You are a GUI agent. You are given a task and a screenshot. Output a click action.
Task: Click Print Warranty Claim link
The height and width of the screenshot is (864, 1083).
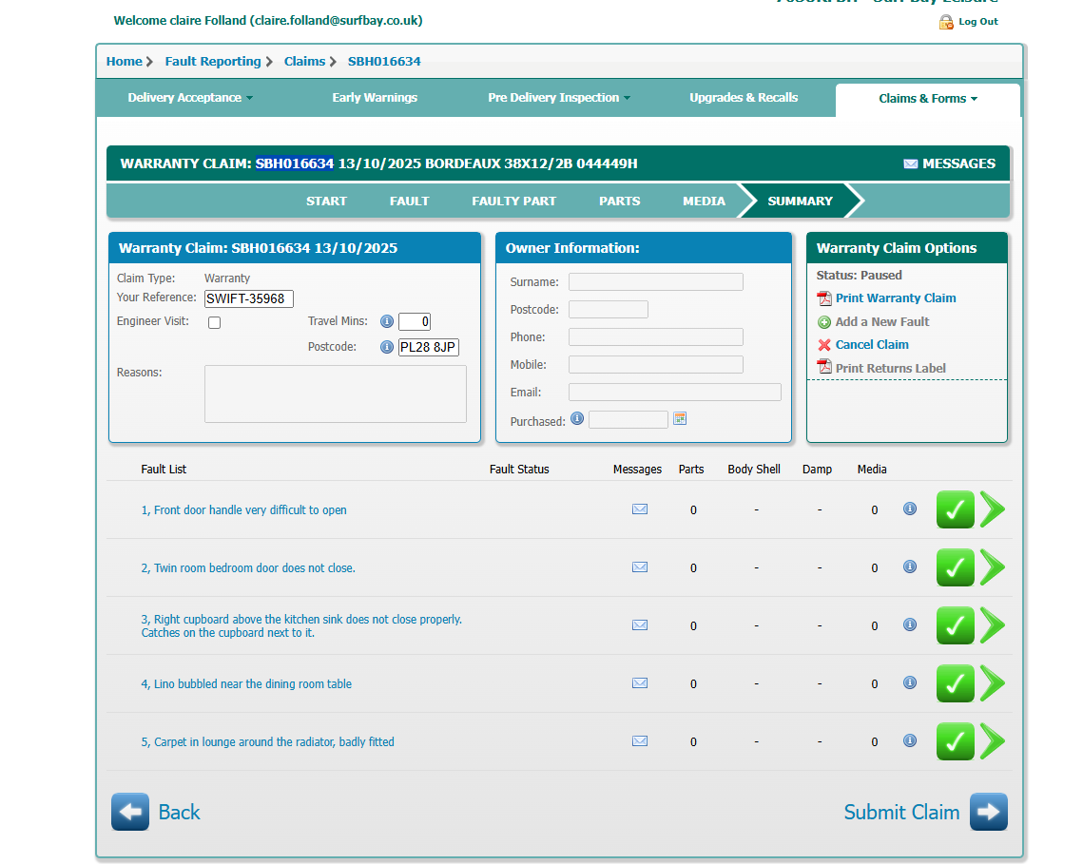pyautogui.click(x=895, y=298)
